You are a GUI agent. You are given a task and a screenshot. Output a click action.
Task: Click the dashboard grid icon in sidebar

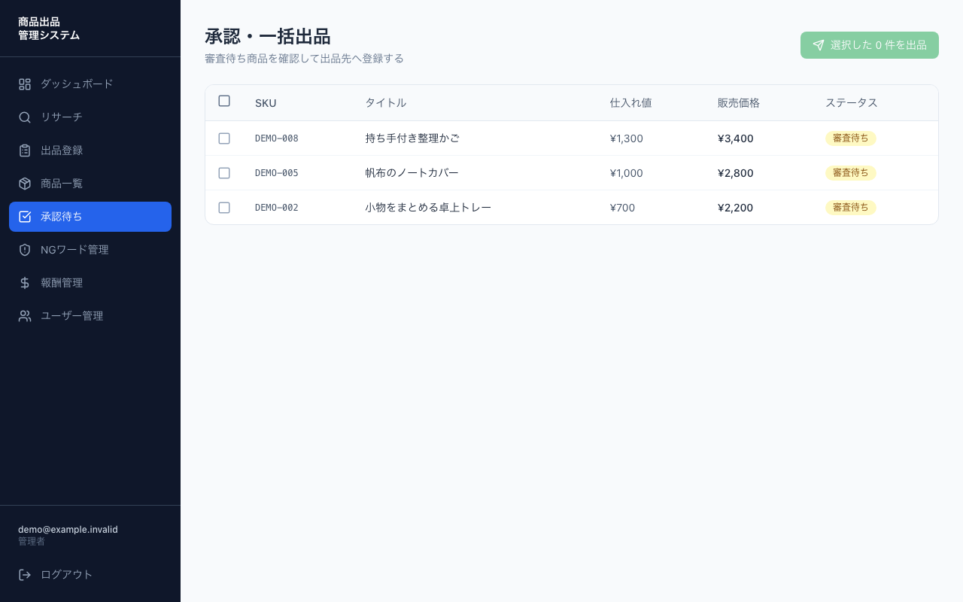tap(25, 84)
